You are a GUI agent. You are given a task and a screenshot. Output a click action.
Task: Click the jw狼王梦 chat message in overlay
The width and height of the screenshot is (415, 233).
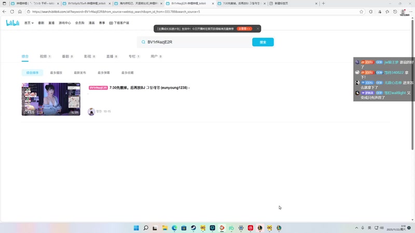coord(384,64)
